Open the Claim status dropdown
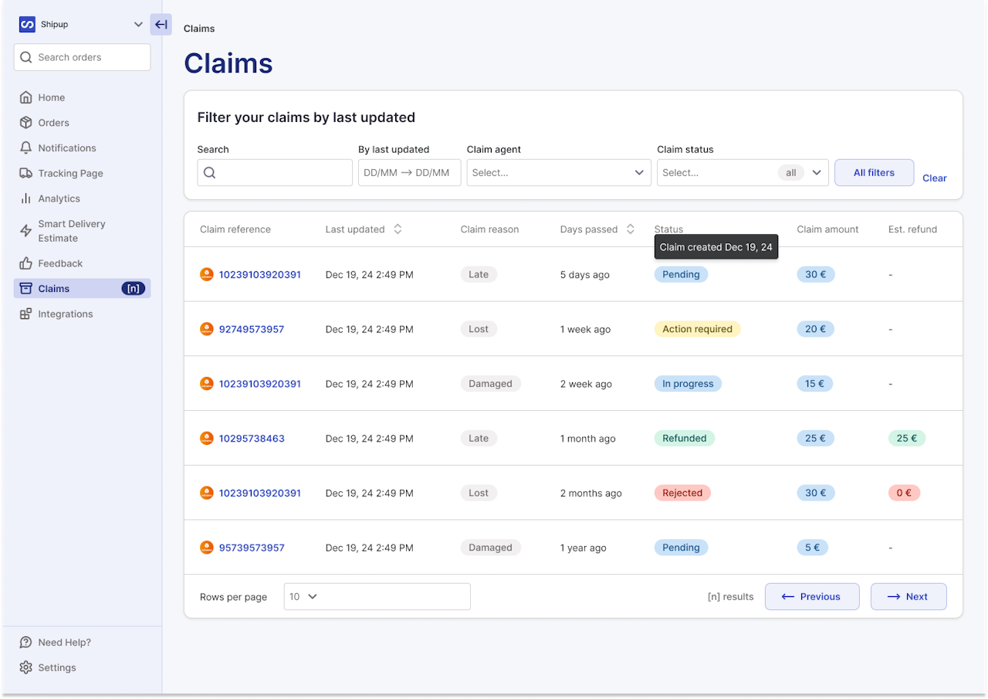 pyautogui.click(x=743, y=173)
